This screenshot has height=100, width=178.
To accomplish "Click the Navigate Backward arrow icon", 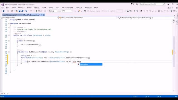I will 4,11.
